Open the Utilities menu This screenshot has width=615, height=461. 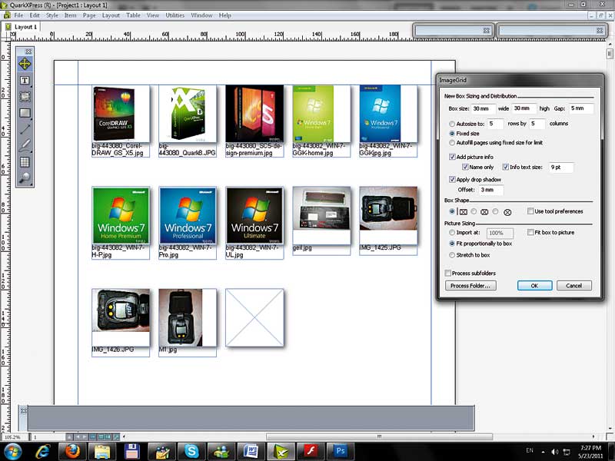(x=175, y=15)
